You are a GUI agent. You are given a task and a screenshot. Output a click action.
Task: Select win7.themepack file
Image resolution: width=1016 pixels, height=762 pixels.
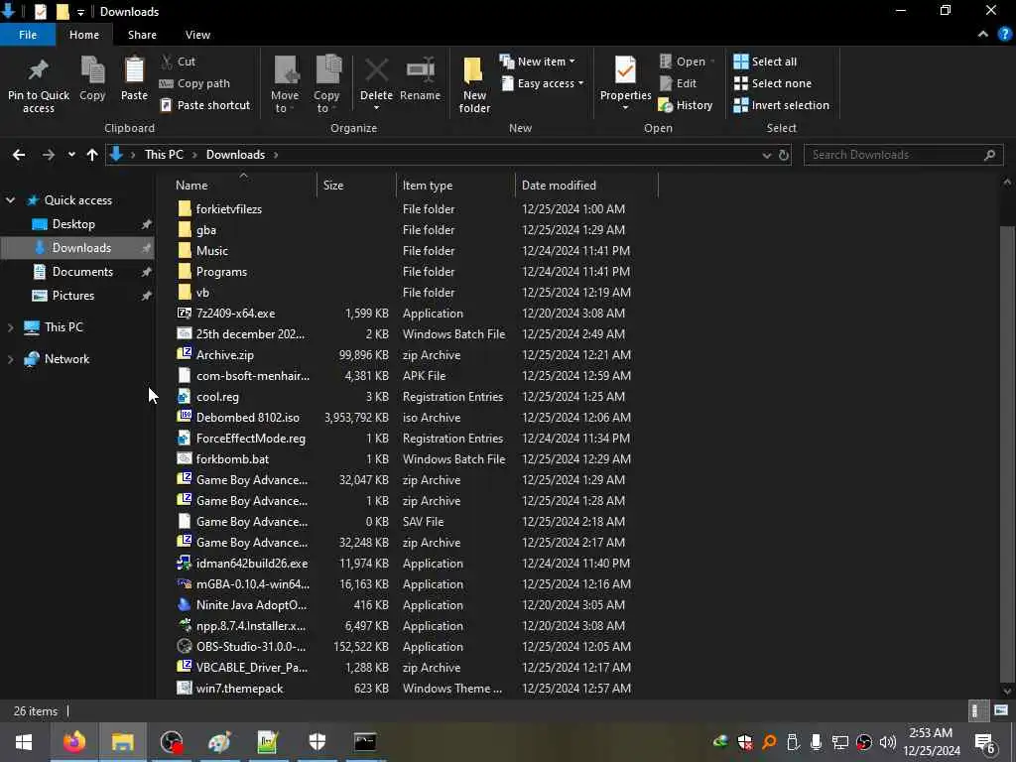[x=239, y=689]
